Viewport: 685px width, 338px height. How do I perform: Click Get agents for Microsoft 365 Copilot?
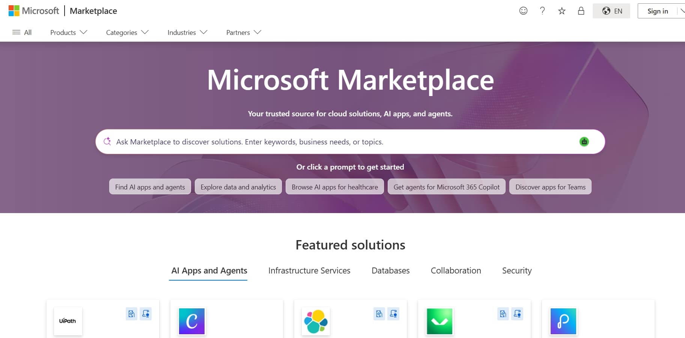(x=447, y=187)
